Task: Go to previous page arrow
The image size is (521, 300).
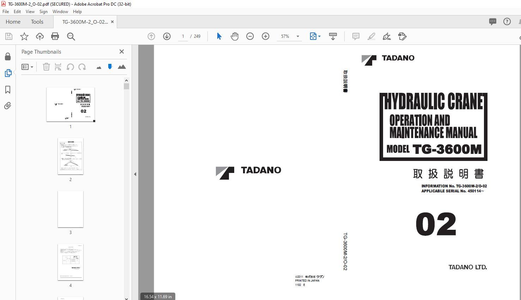Action: point(151,36)
